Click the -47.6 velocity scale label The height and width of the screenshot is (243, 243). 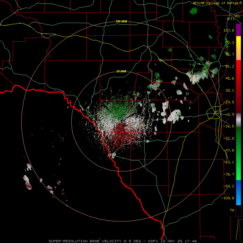point(229,150)
